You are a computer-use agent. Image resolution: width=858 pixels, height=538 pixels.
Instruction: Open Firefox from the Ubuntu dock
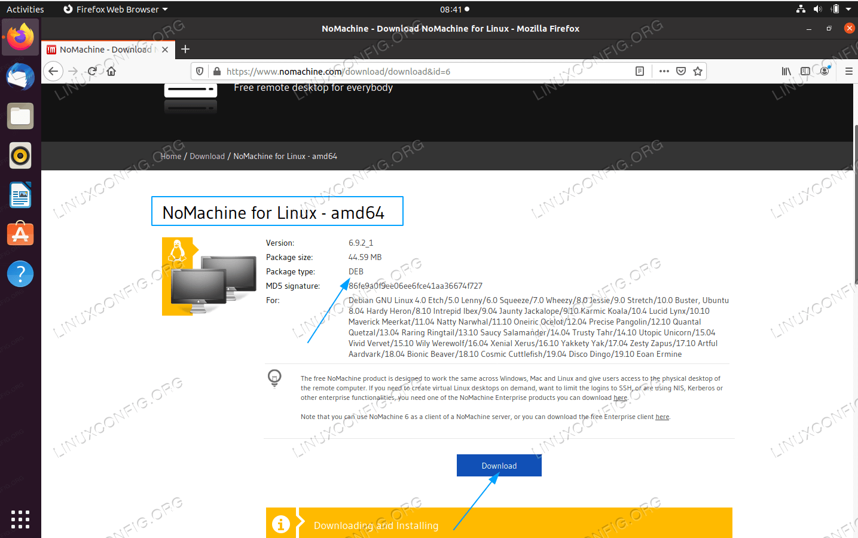[x=20, y=37]
